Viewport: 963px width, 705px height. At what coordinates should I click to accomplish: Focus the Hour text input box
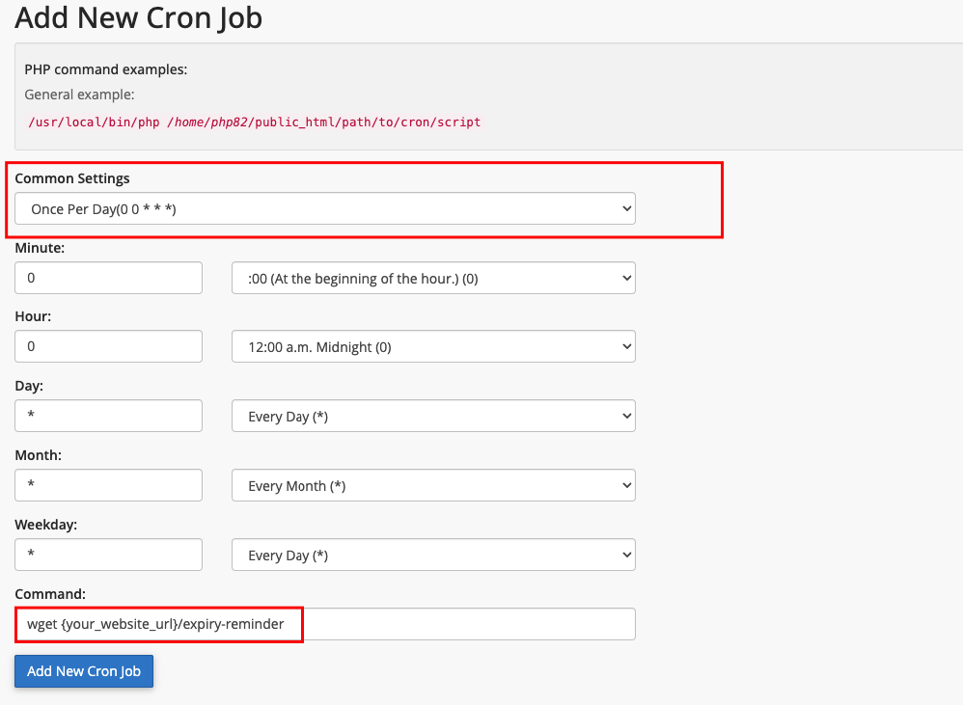pos(108,347)
